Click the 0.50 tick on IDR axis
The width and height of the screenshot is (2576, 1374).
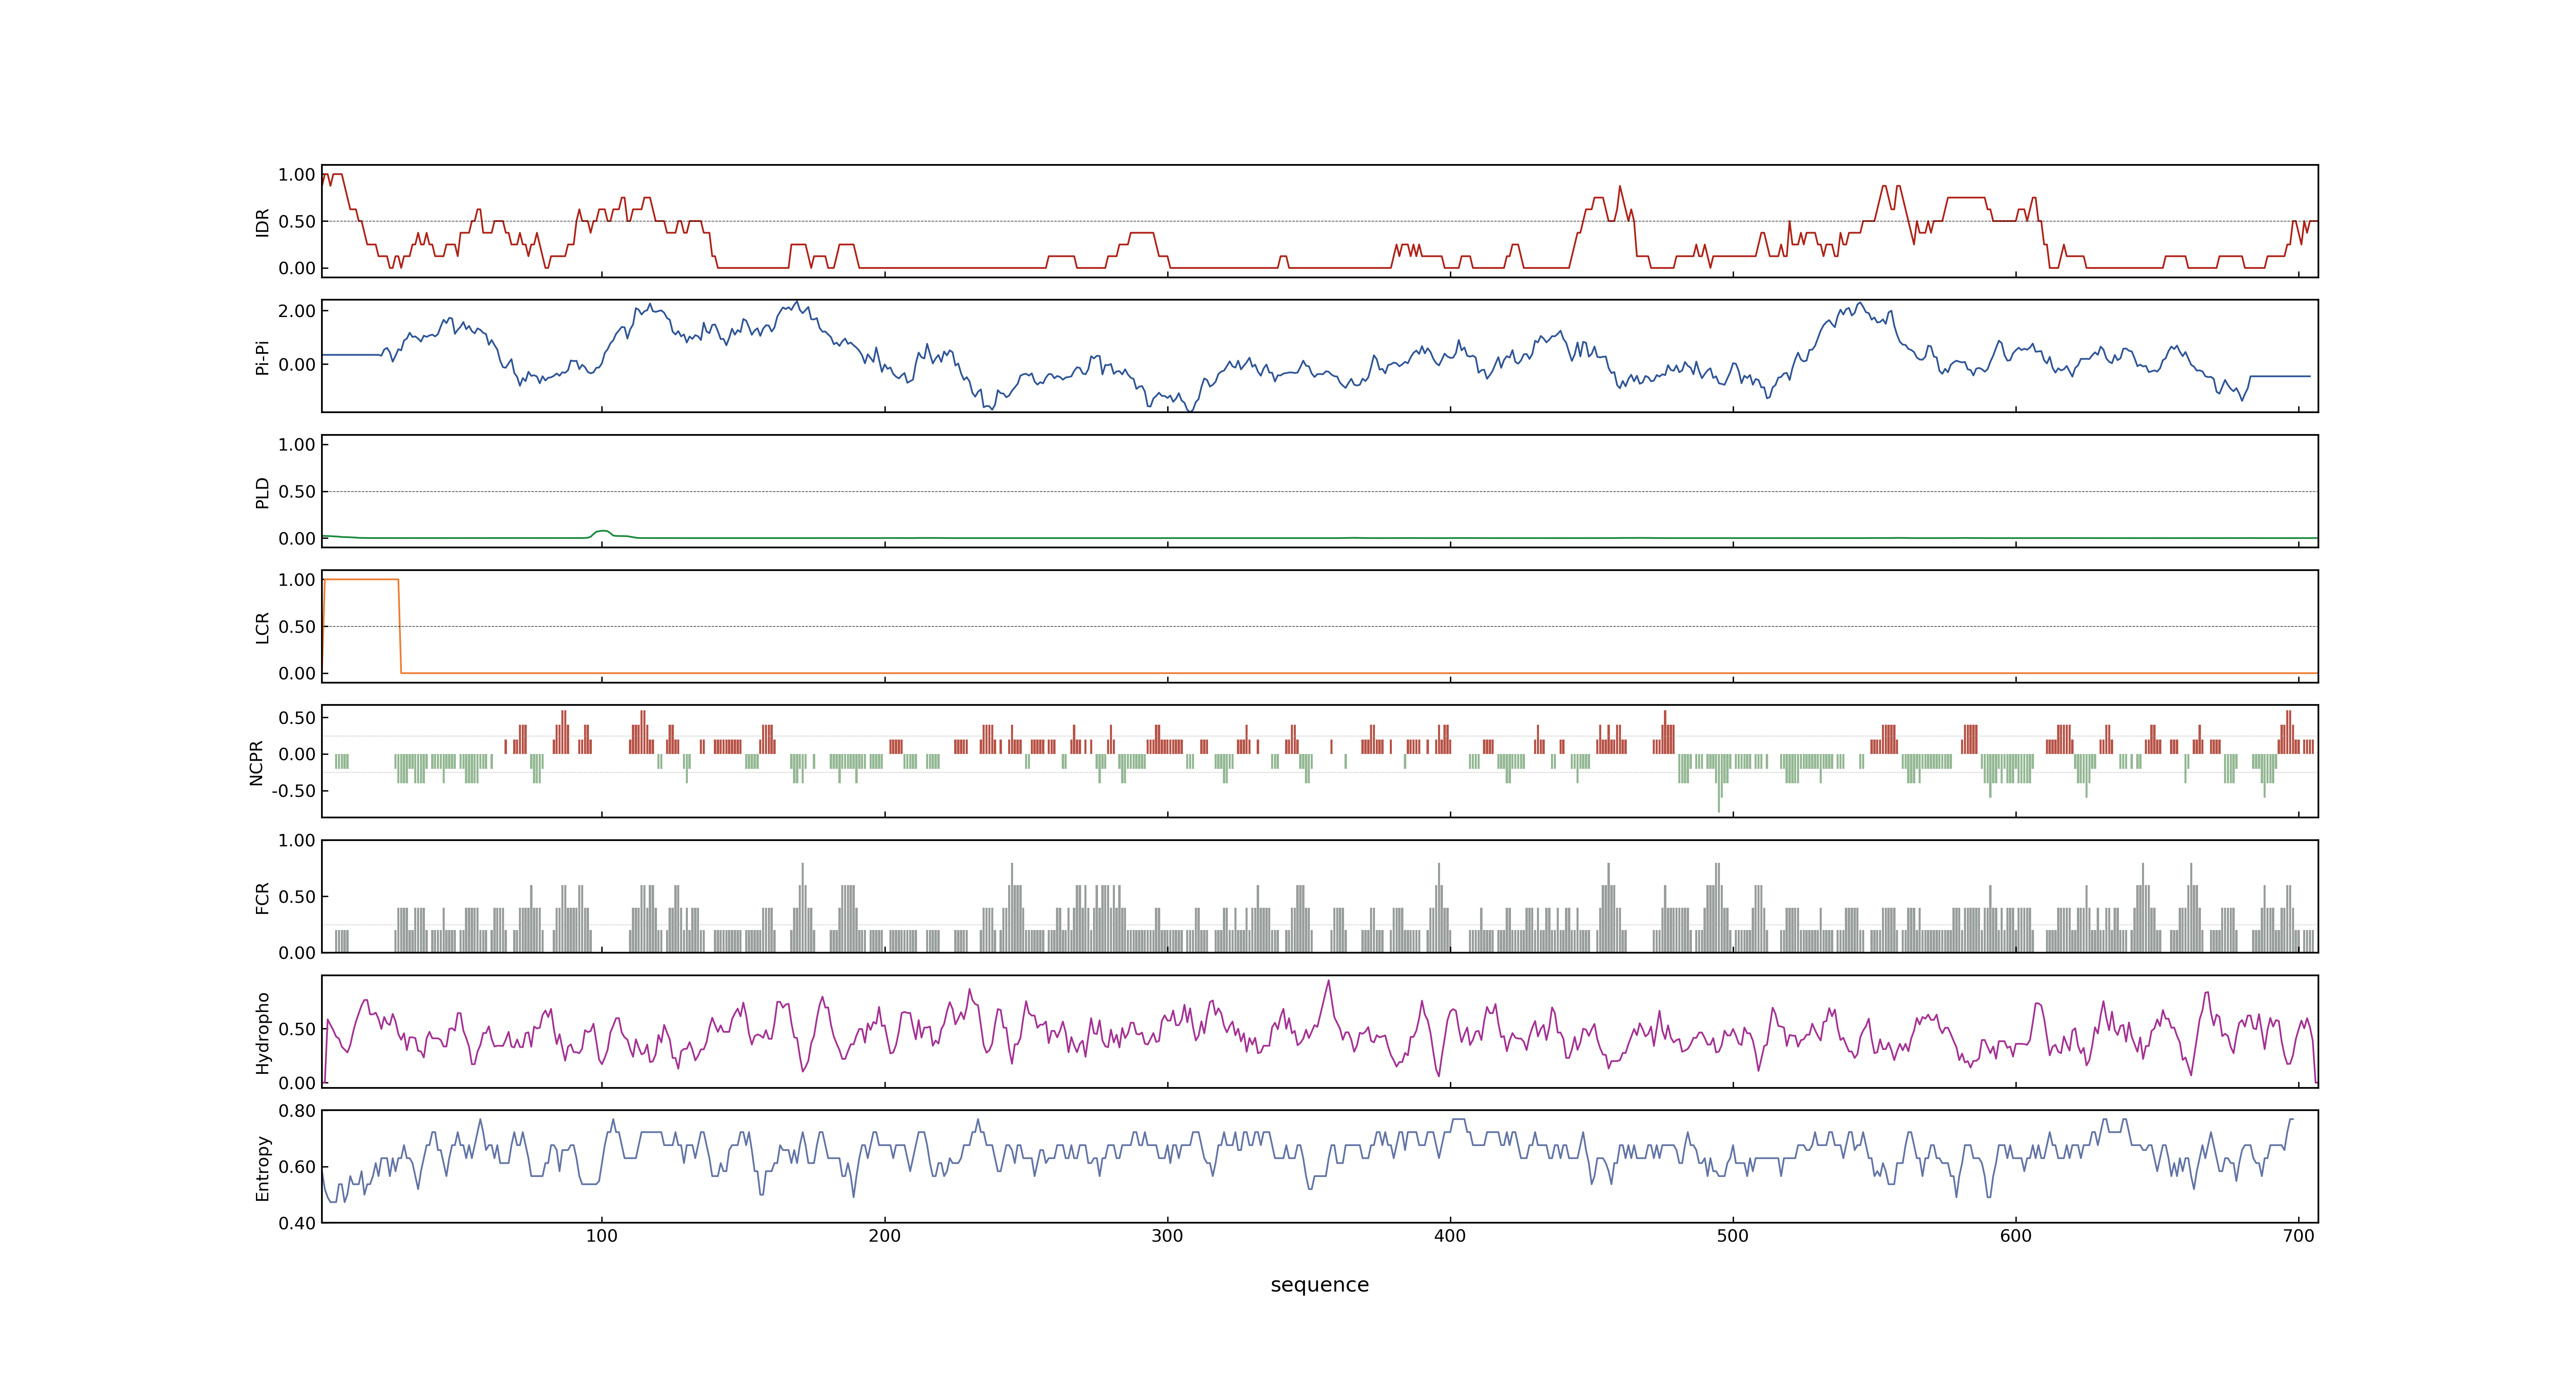(x=297, y=222)
